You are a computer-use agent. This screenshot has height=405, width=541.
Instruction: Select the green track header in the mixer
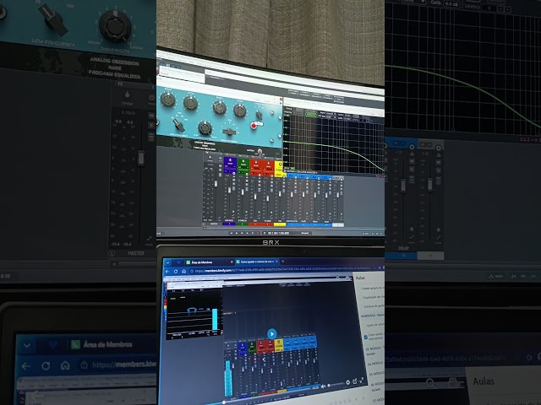[243, 166]
